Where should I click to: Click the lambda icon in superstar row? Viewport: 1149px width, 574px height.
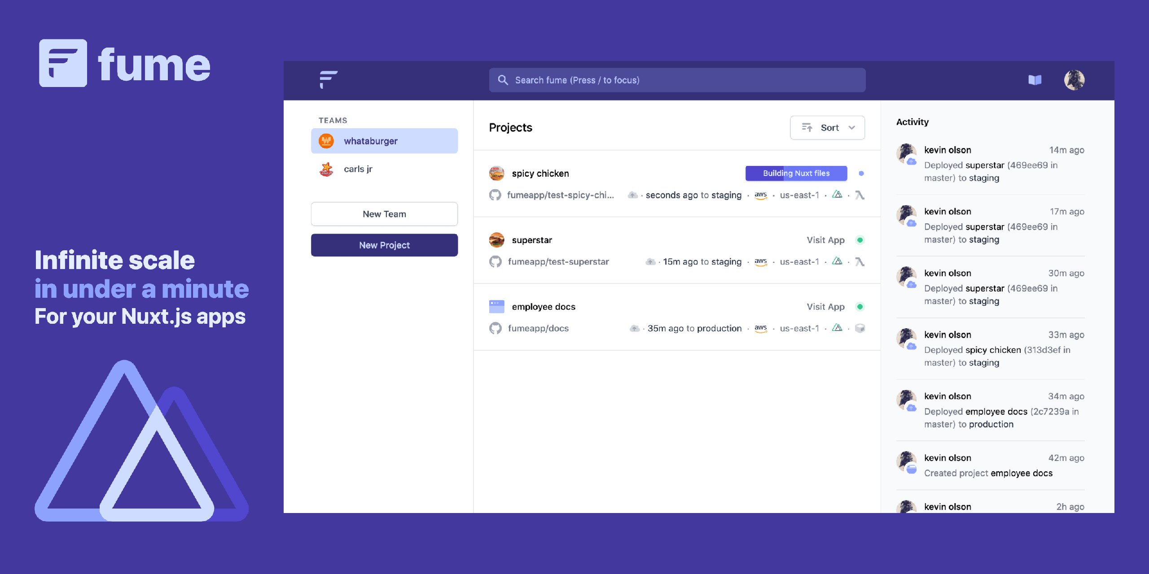click(x=860, y=261)
